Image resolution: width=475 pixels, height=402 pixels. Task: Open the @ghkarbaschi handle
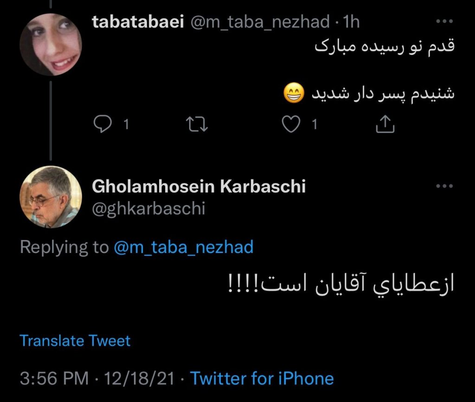pos(148,208)
